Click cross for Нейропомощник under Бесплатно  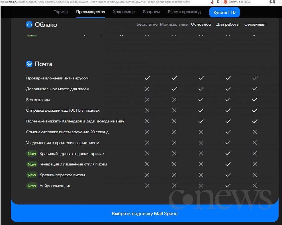click(x=147, y=186)
